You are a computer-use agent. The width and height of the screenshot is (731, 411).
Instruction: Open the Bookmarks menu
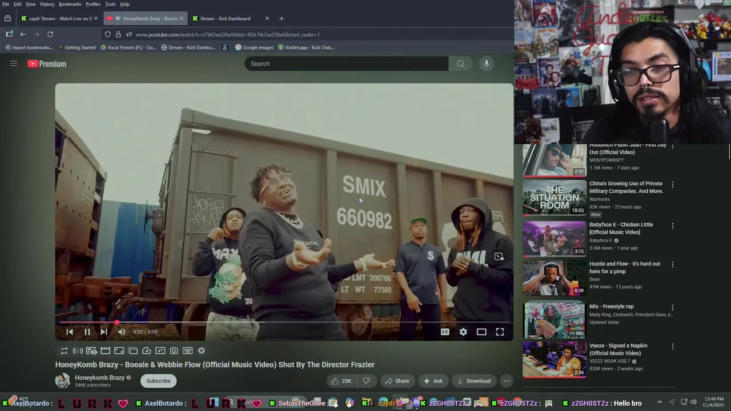click(70, 4)
